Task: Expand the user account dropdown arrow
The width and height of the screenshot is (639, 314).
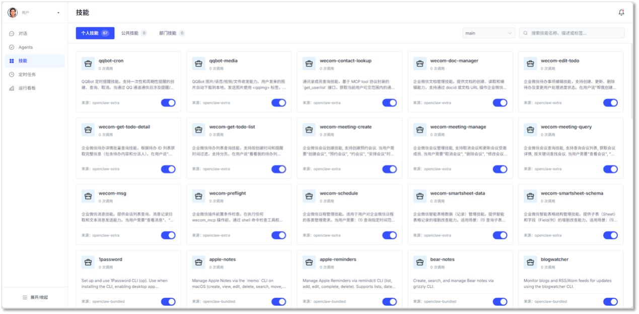Action: click(58, 13)
